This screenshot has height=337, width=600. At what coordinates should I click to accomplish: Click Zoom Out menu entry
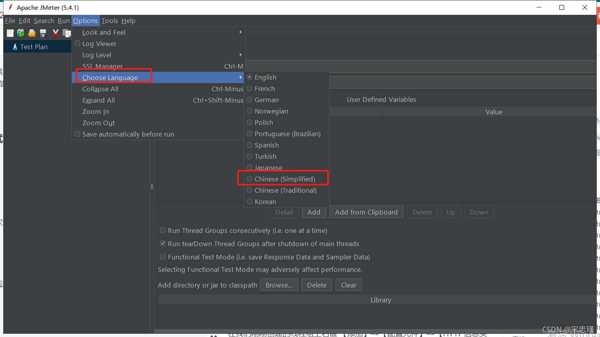[158, 123]
